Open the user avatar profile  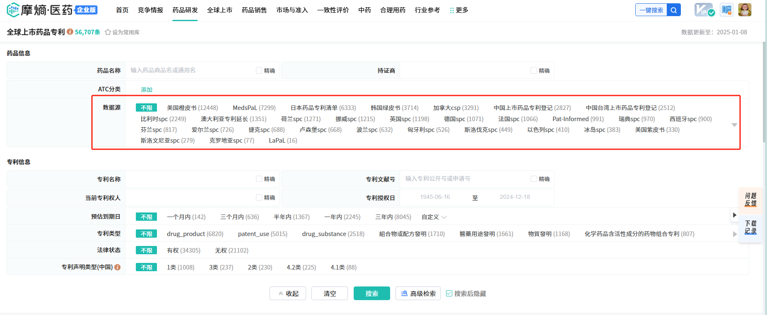click(744, 10)
